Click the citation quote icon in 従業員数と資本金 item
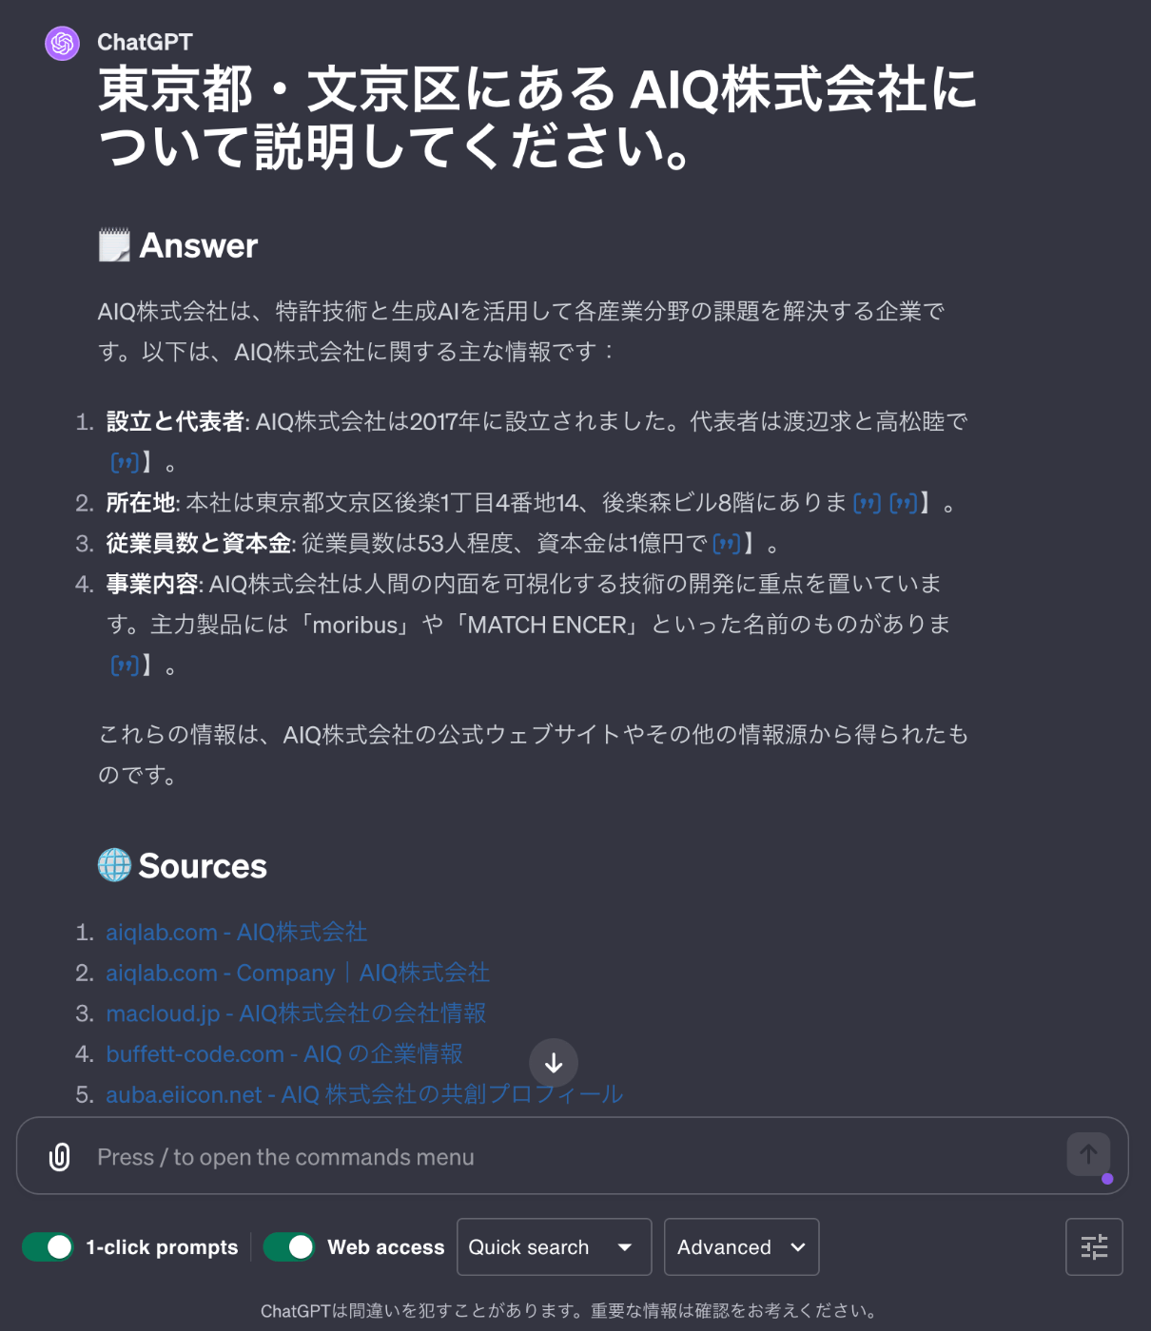This screenshot has width=1151, height=1331. [x=726, y=544]
